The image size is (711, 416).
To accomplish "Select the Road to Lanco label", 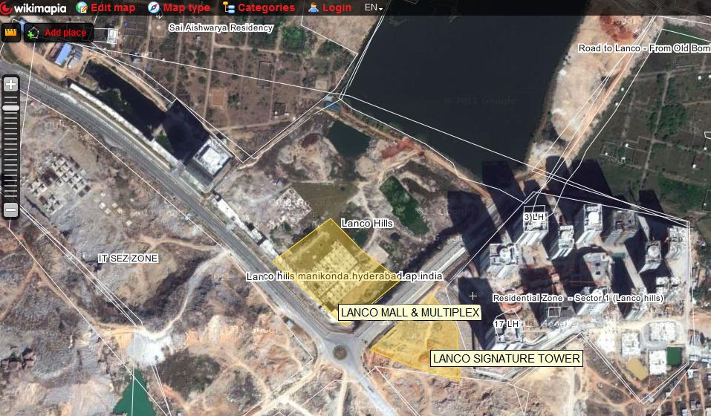I will (x=644, y=48).
